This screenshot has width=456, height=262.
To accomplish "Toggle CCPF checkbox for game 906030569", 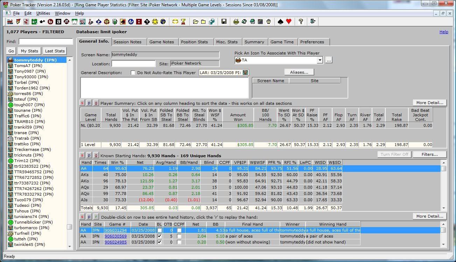I will coord(179,236).
